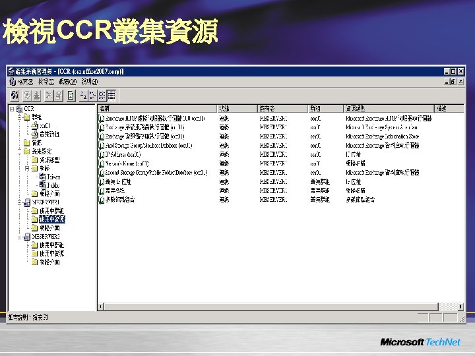Click the Private network icon in the tree
475x356 pixels.
coord(42,177)
